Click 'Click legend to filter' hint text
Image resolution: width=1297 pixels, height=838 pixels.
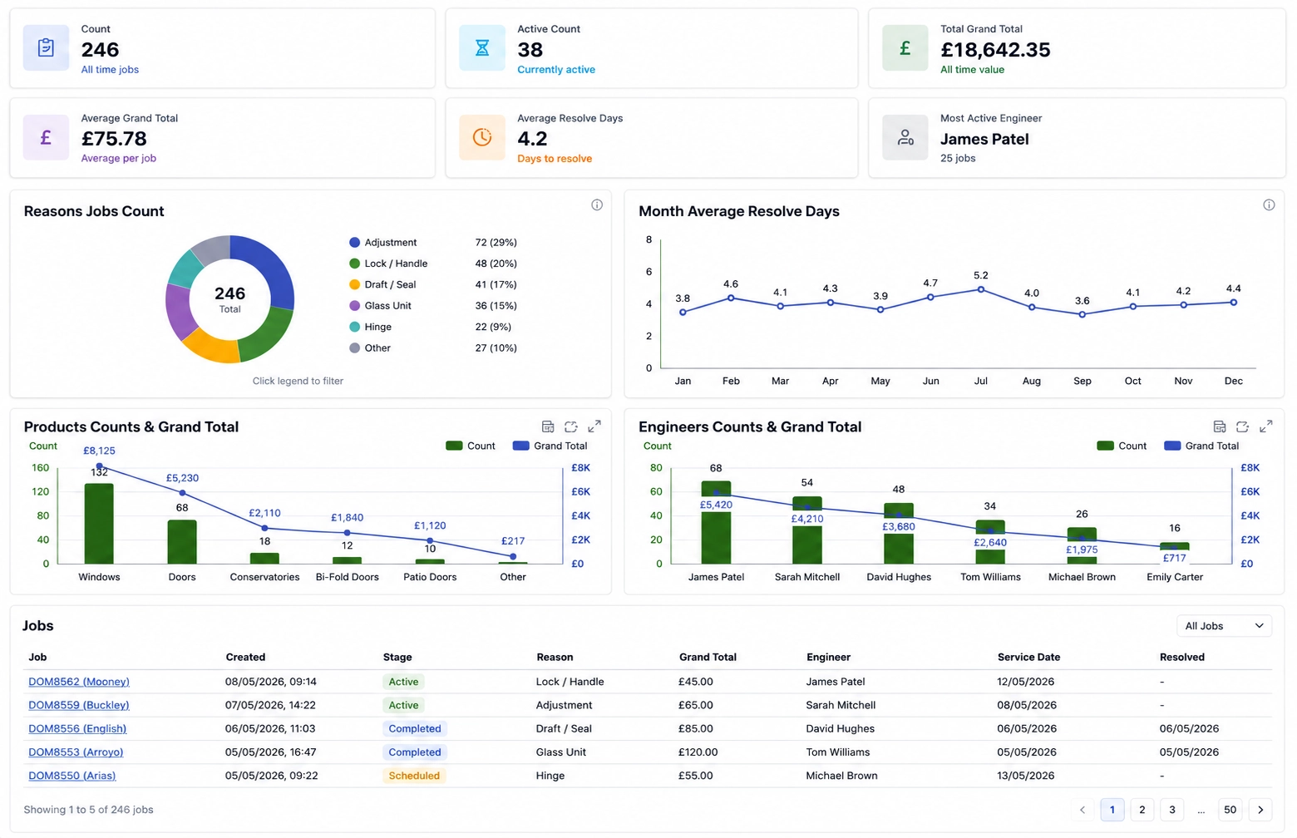(298, 382)
